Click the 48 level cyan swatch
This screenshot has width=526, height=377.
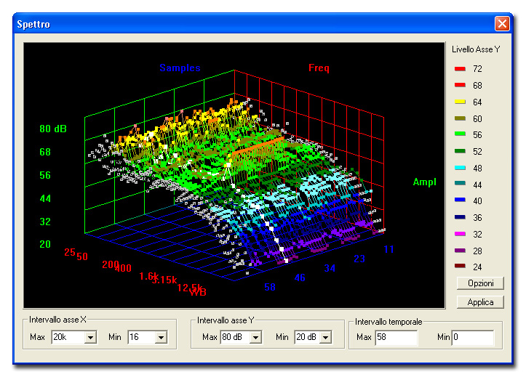click(460, 168)
